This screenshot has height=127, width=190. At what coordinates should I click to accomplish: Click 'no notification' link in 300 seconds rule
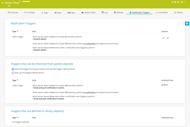[90, 44]
